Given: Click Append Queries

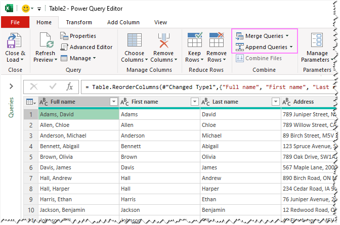Looking at the screenshot, I should click(264, 47).
